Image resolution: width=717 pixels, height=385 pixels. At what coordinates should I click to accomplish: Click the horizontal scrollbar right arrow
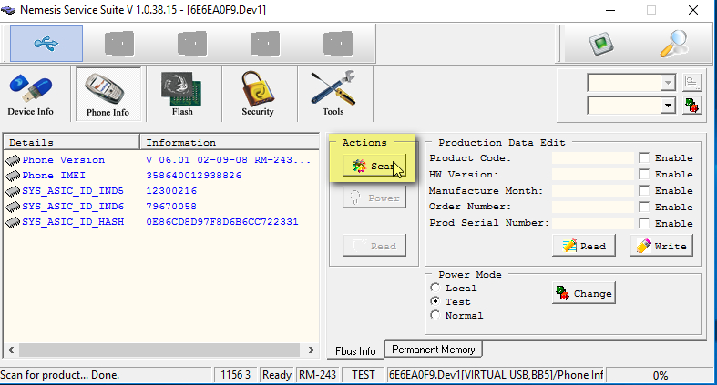pyautogui.click(x=311, y=350)
